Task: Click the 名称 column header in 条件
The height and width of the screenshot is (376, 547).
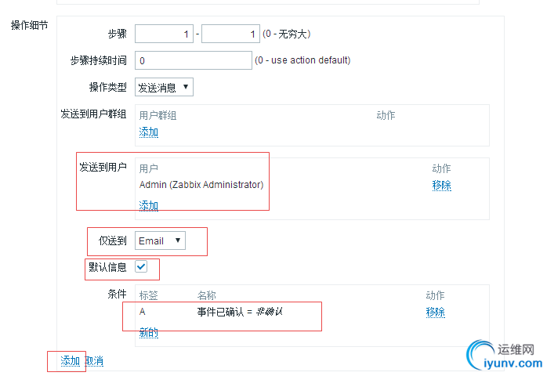Action: pos(207,295)
